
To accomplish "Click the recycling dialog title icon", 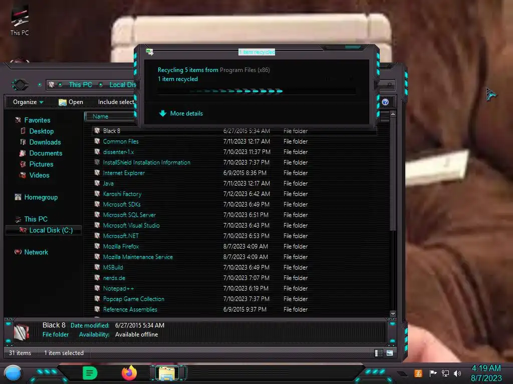I will point(149,51).
